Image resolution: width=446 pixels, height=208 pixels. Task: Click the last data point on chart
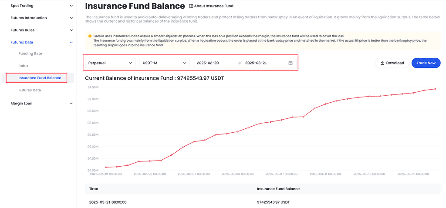click(x=435, y=89)
